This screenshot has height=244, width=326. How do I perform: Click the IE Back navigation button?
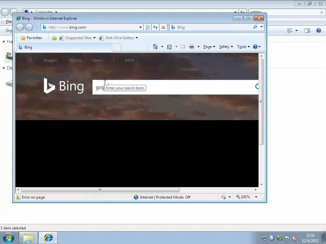coord(20,27)
